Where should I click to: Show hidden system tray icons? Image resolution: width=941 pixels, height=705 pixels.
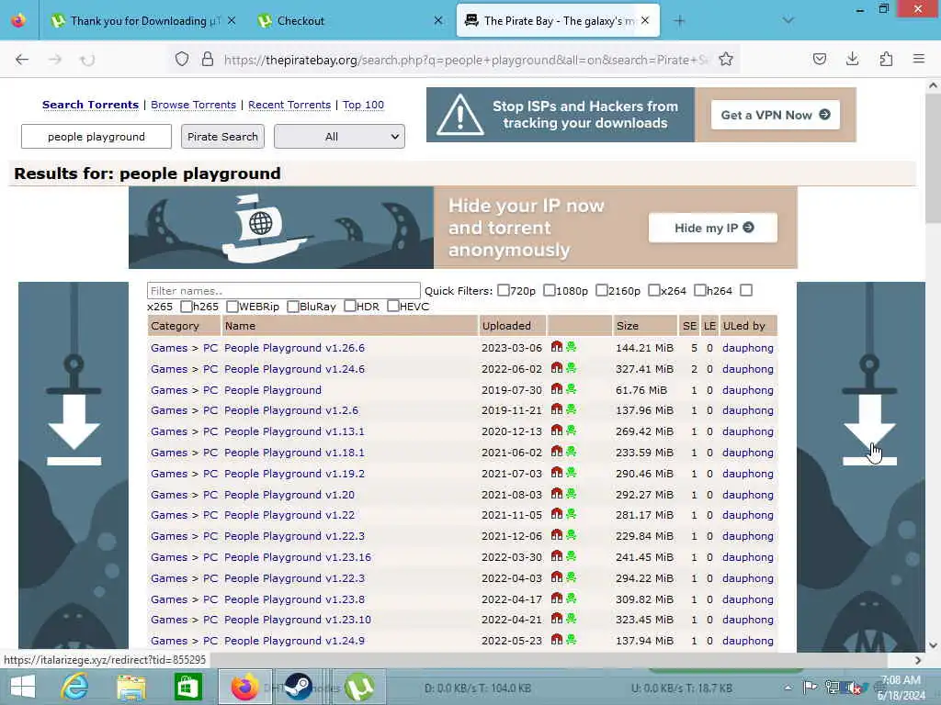tap(788, 688)
